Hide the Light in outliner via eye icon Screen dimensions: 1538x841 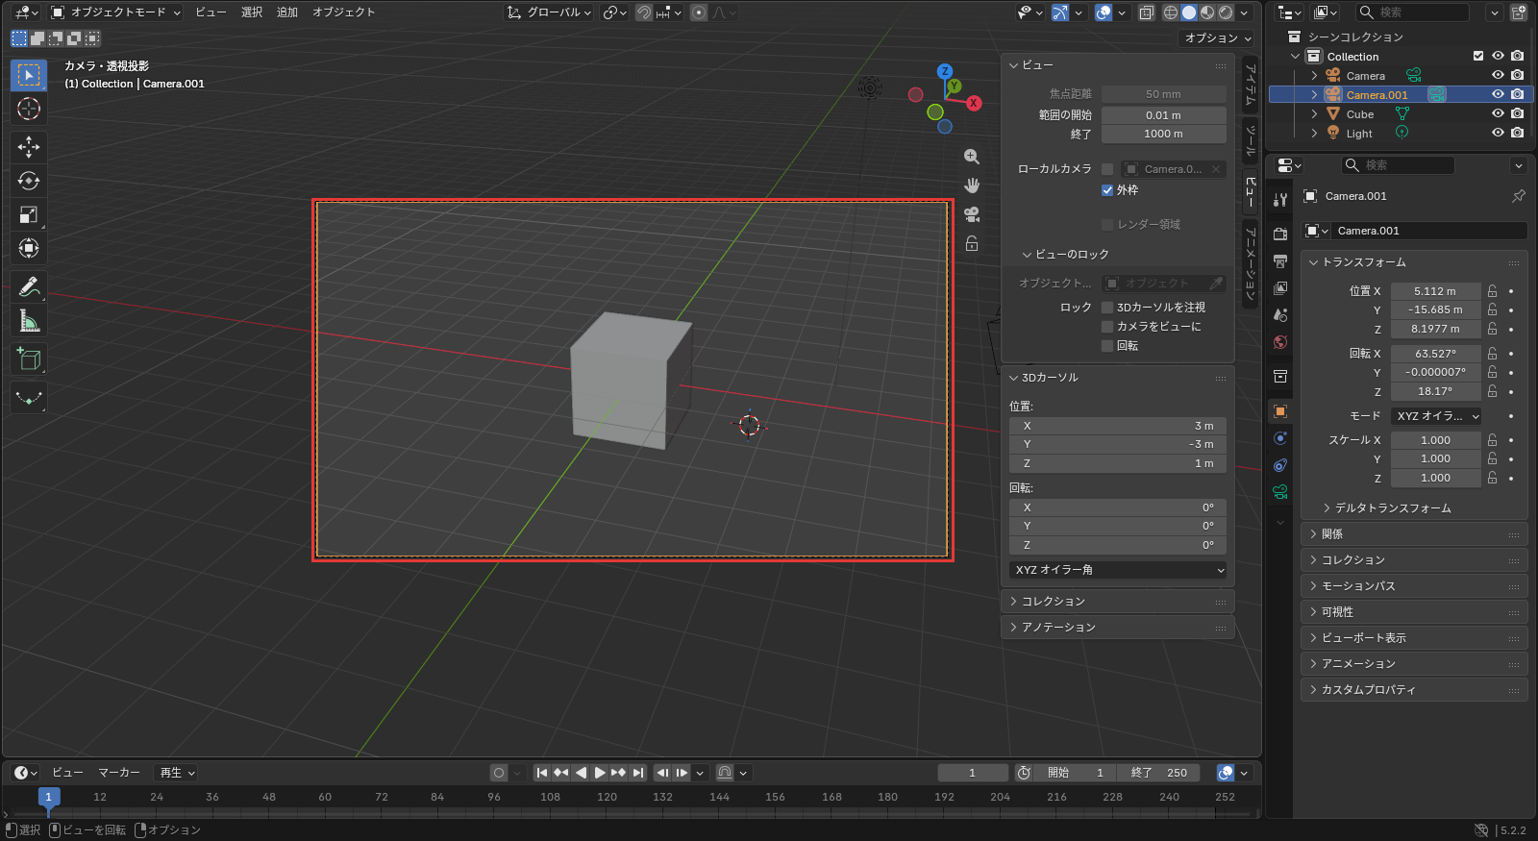pyautogui.click(x=1498, y=133)
